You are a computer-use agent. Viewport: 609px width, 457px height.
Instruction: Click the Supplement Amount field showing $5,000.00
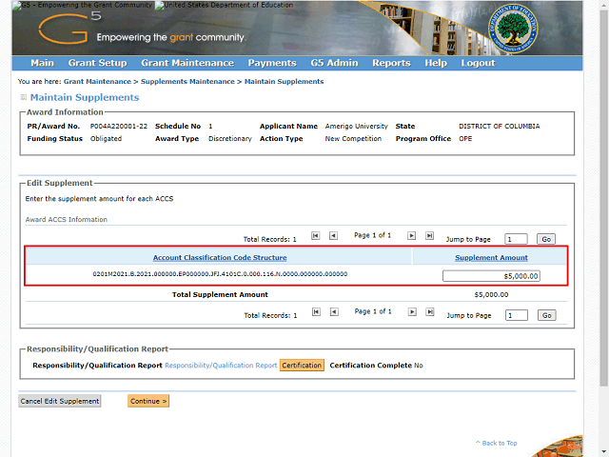491,276
